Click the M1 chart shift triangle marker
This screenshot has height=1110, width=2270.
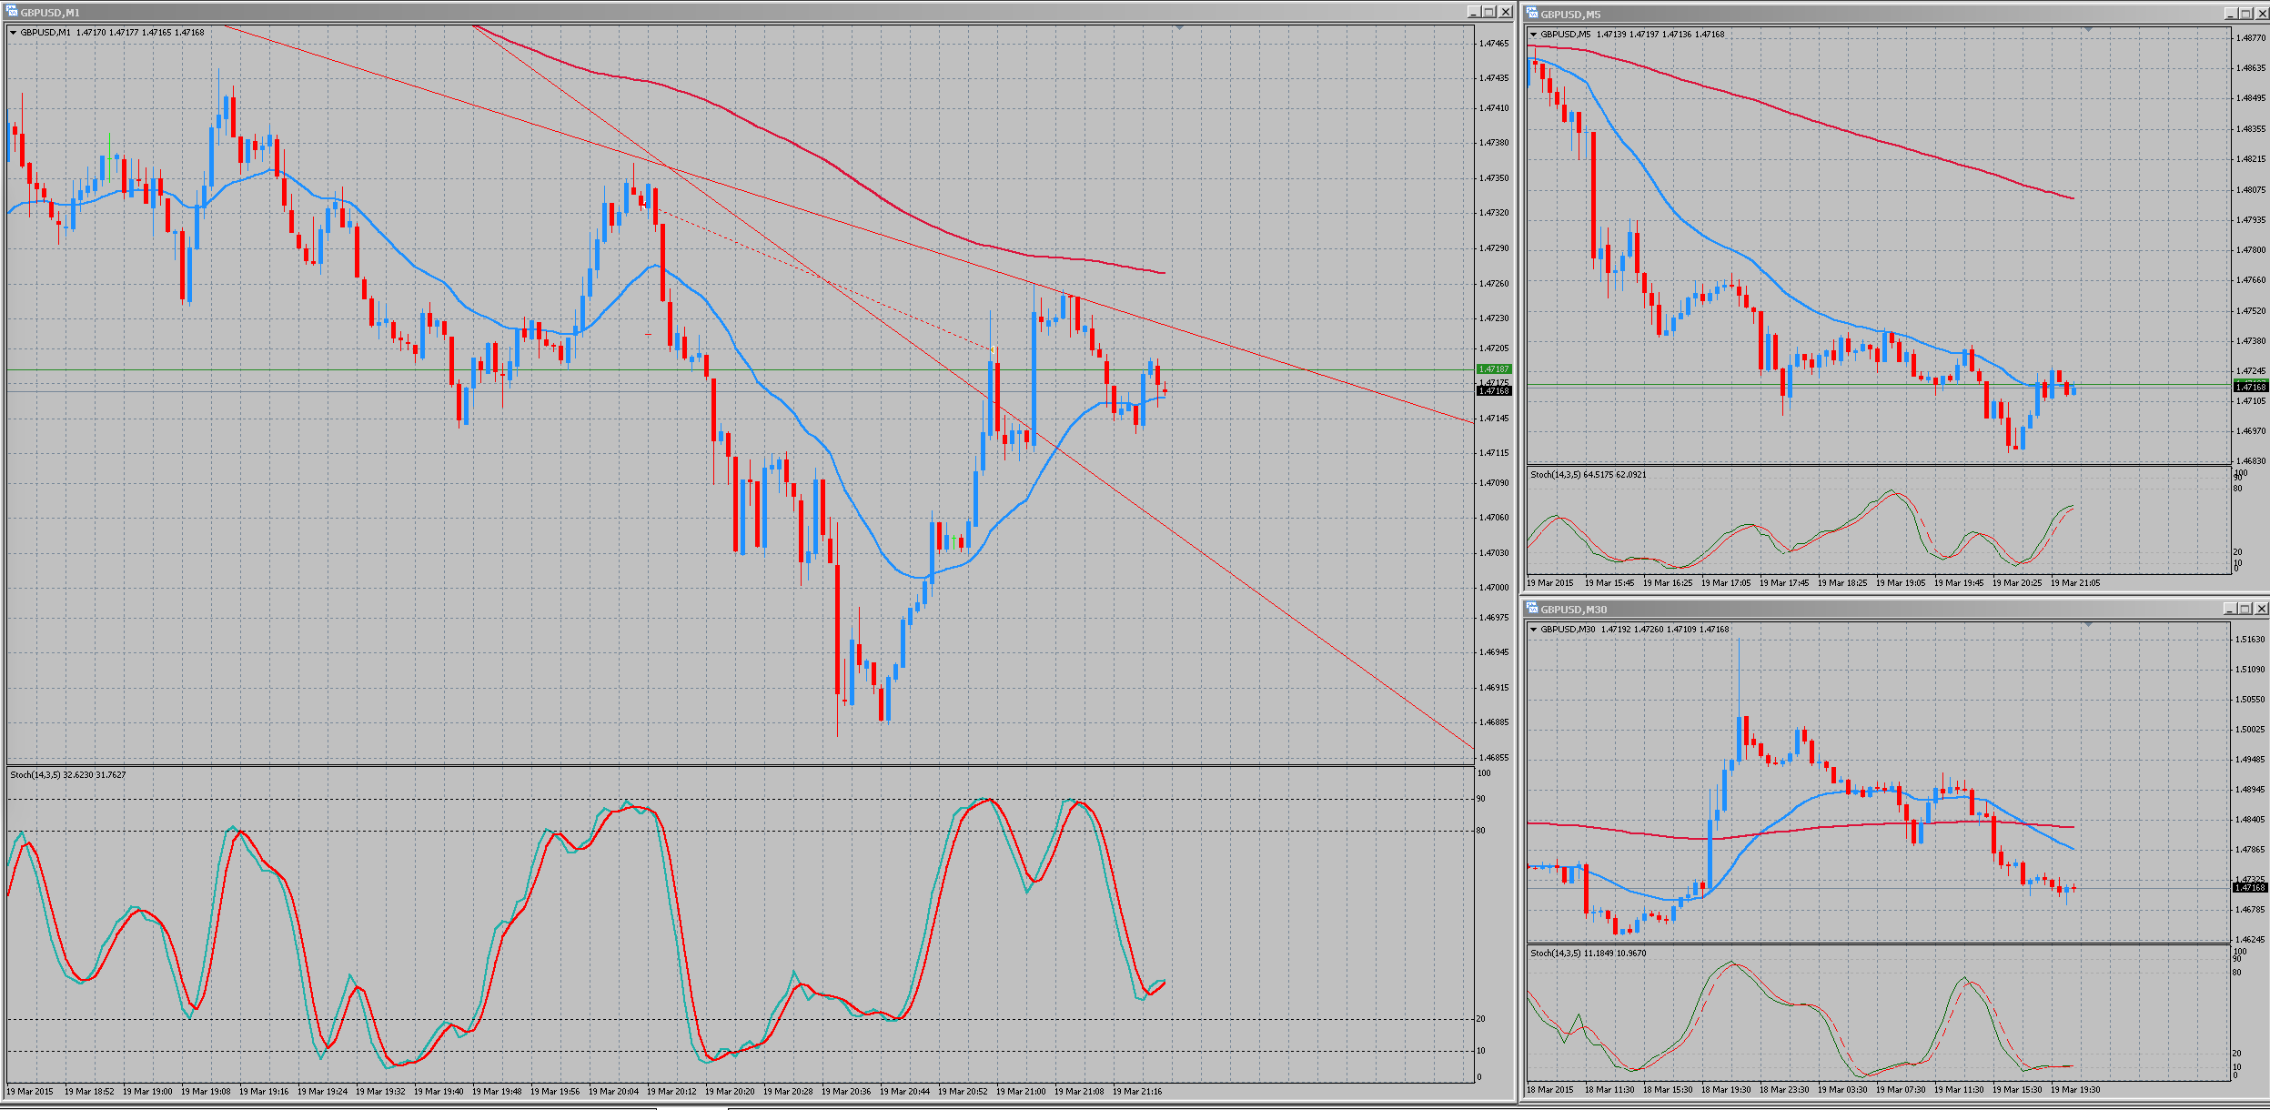click(1179, 28)
